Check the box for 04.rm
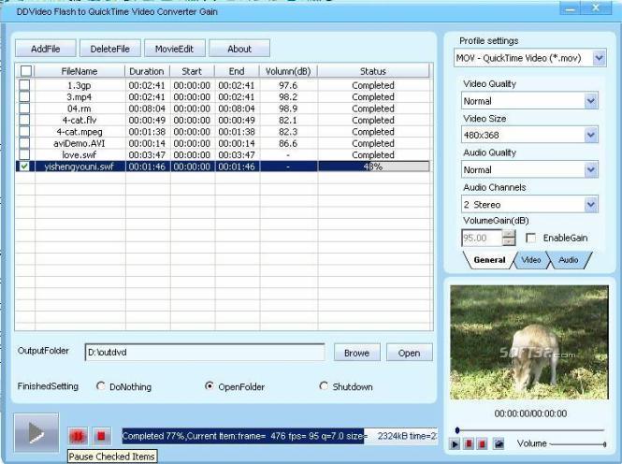Image resolution: width=622 pixels, height=464 pixels. tap(24, 109)
